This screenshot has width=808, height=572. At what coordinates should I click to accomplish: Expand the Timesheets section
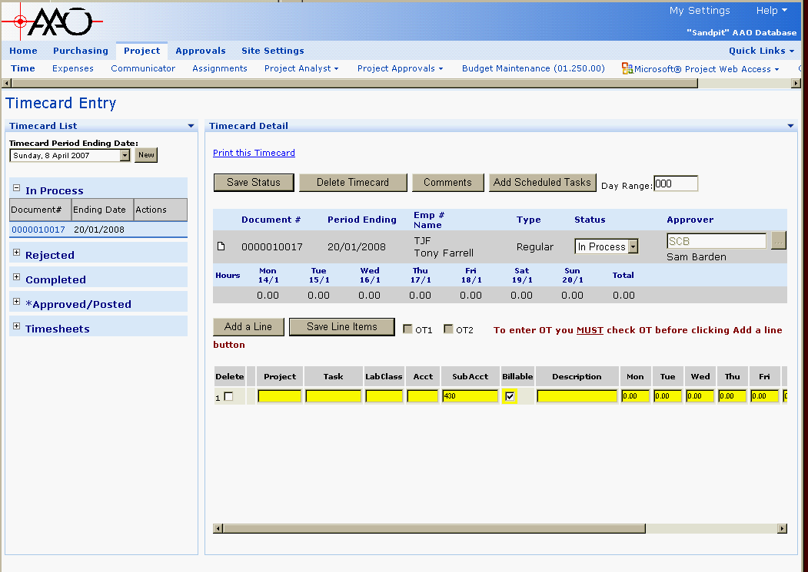click(16, 326)
